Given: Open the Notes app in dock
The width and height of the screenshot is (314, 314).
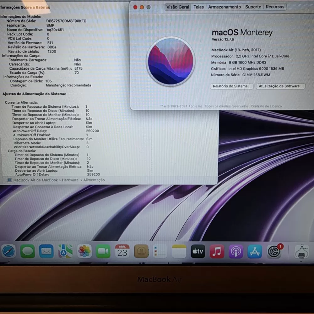Looking at the screenshot, I should coord(179,251).
